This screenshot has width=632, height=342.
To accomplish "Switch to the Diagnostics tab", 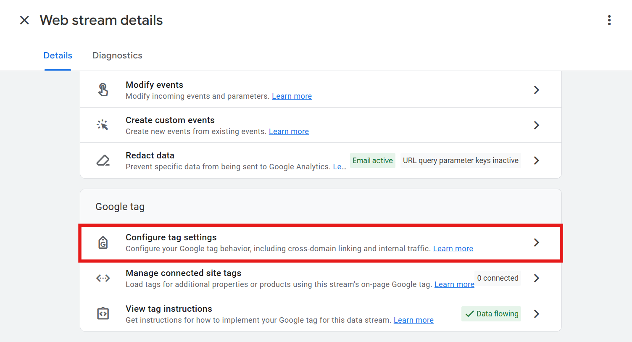I will click(117, 55).
